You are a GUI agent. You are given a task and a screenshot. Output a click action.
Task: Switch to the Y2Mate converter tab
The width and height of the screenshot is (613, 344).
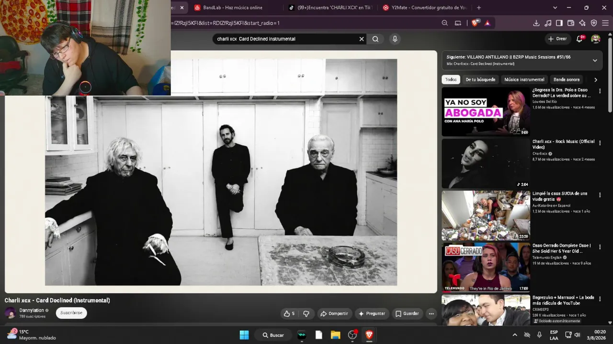pos(424,8)
